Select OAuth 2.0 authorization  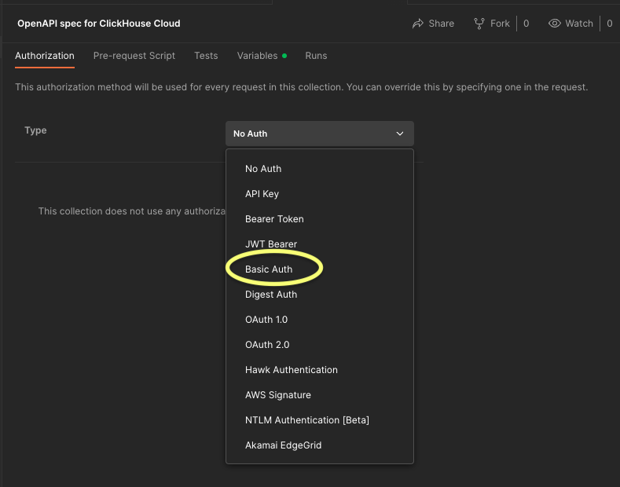[267, 345]
